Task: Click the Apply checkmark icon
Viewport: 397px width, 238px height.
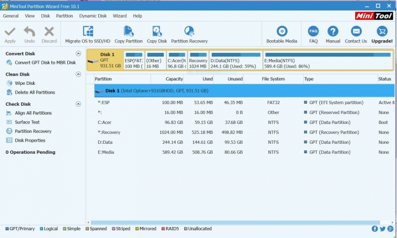Action: (x=10, y=31)
